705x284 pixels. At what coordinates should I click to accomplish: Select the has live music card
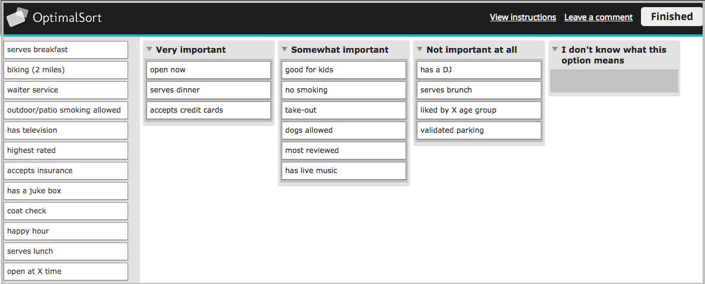pos(344,171)
